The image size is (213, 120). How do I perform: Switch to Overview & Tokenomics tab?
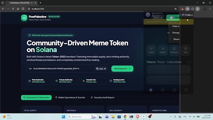click(x=36, y=97)
